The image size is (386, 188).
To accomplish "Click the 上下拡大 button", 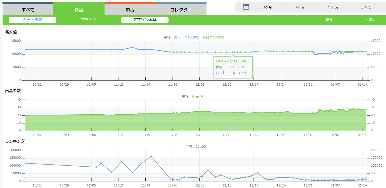I will (x=368, y=20).
